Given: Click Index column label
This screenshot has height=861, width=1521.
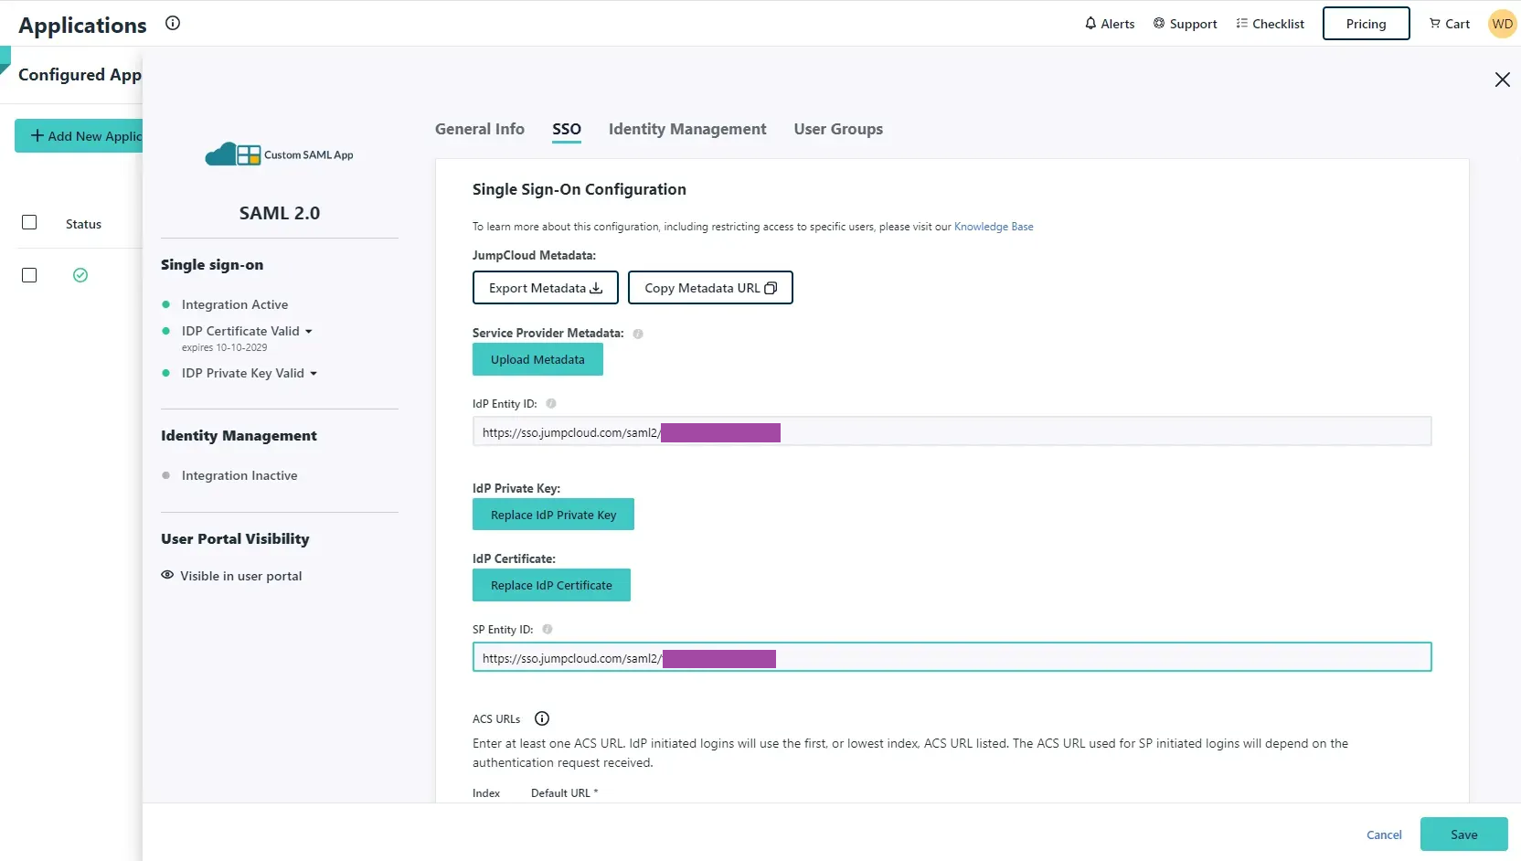Looking at the screenshot, I should pyautogui.click(x=486, y=793).
